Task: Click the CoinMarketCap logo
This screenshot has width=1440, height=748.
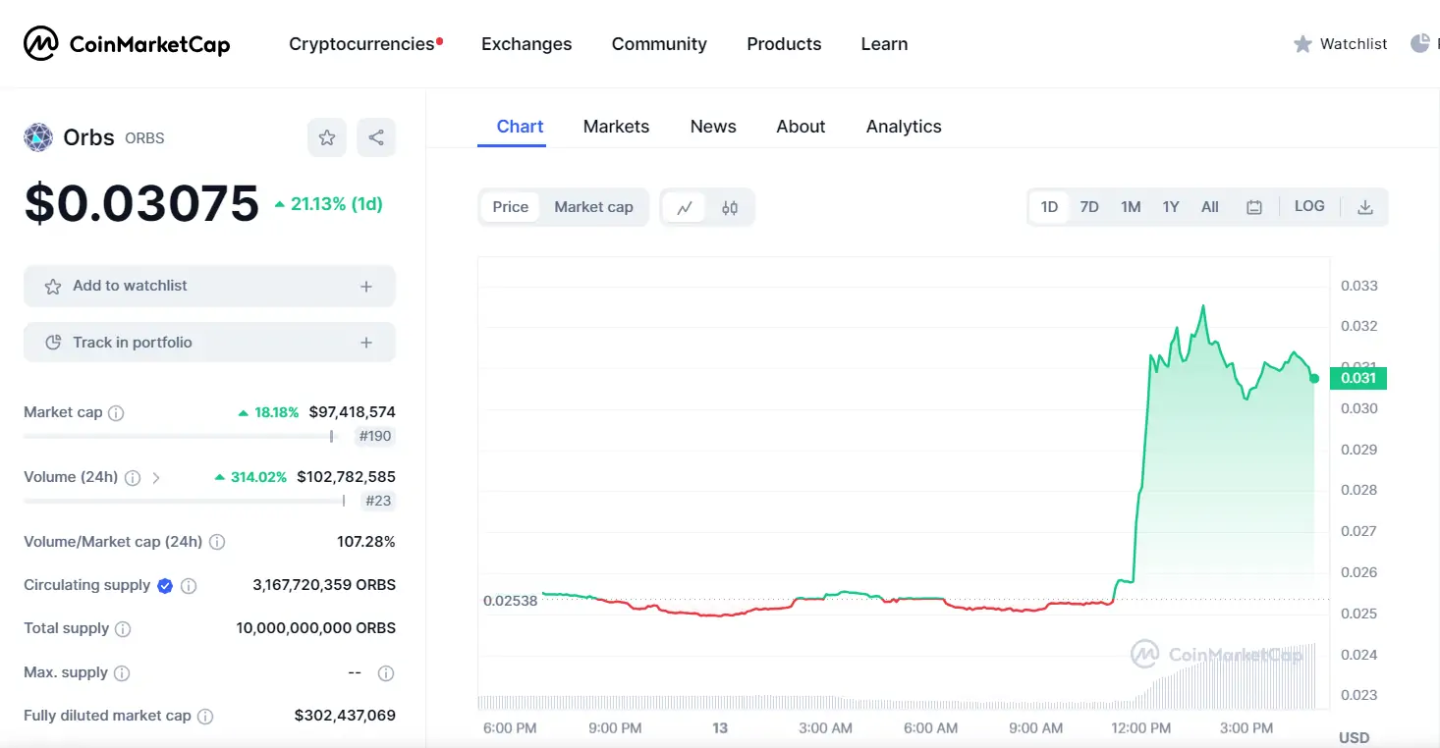Action: 127,44
